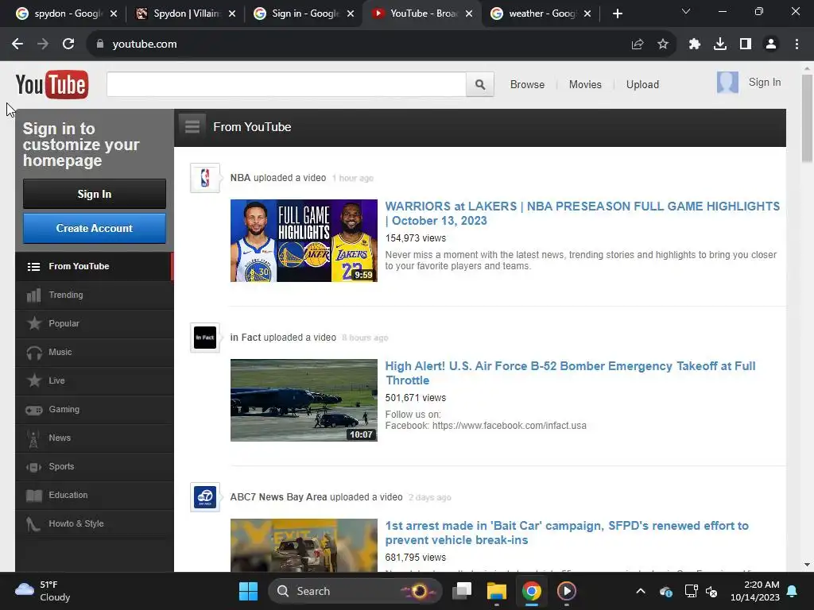
Task: Open the B-52 Bomber Emergency Takeoff title
Action: [x=570, y=373]
